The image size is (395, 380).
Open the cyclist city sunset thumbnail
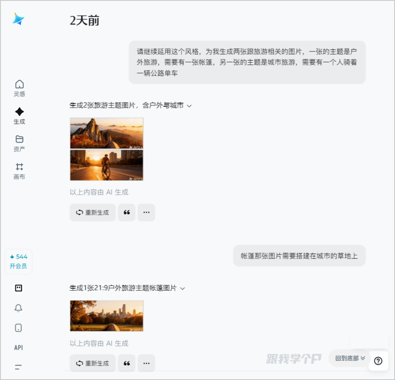(x=106, y=165)
